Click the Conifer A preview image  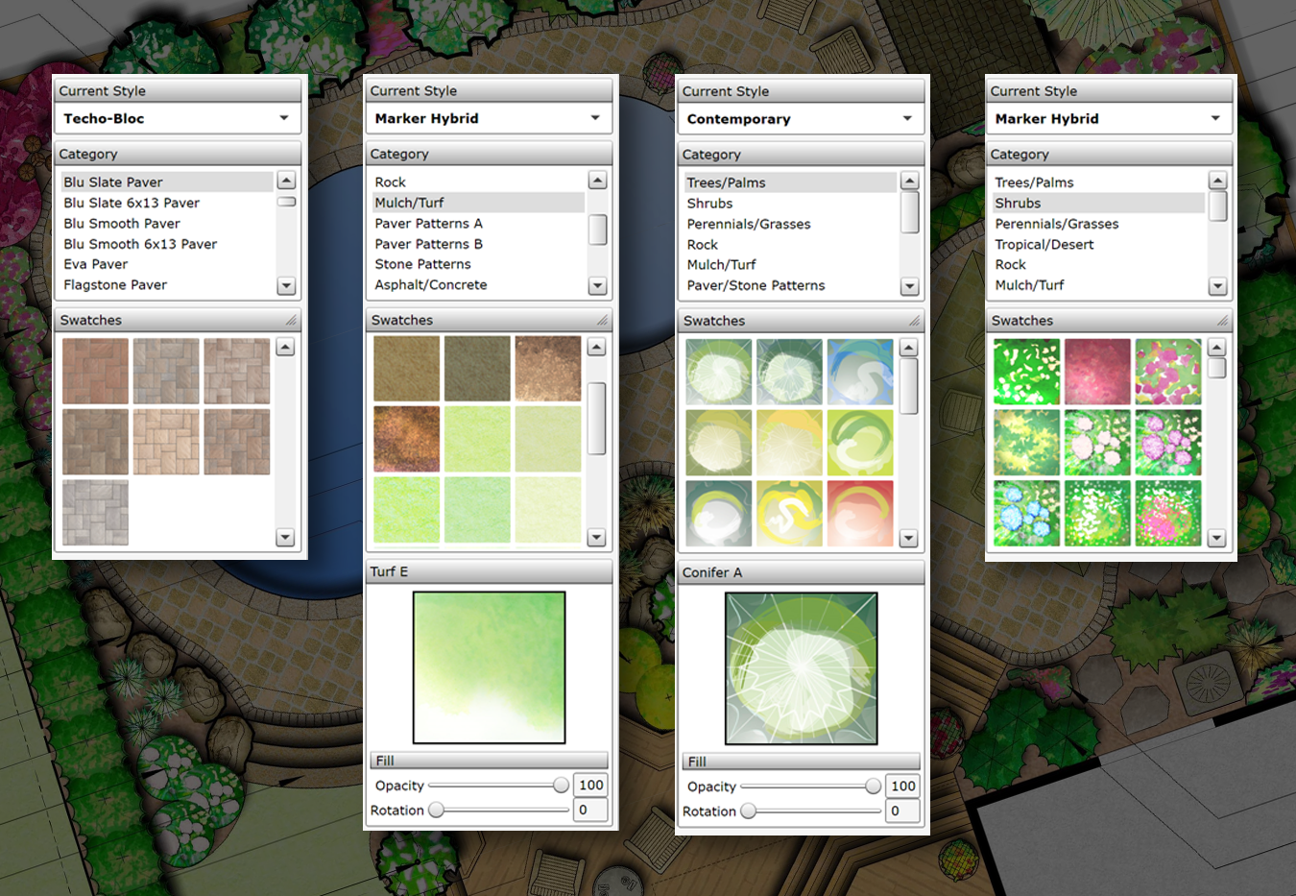(x=802, y=668)
